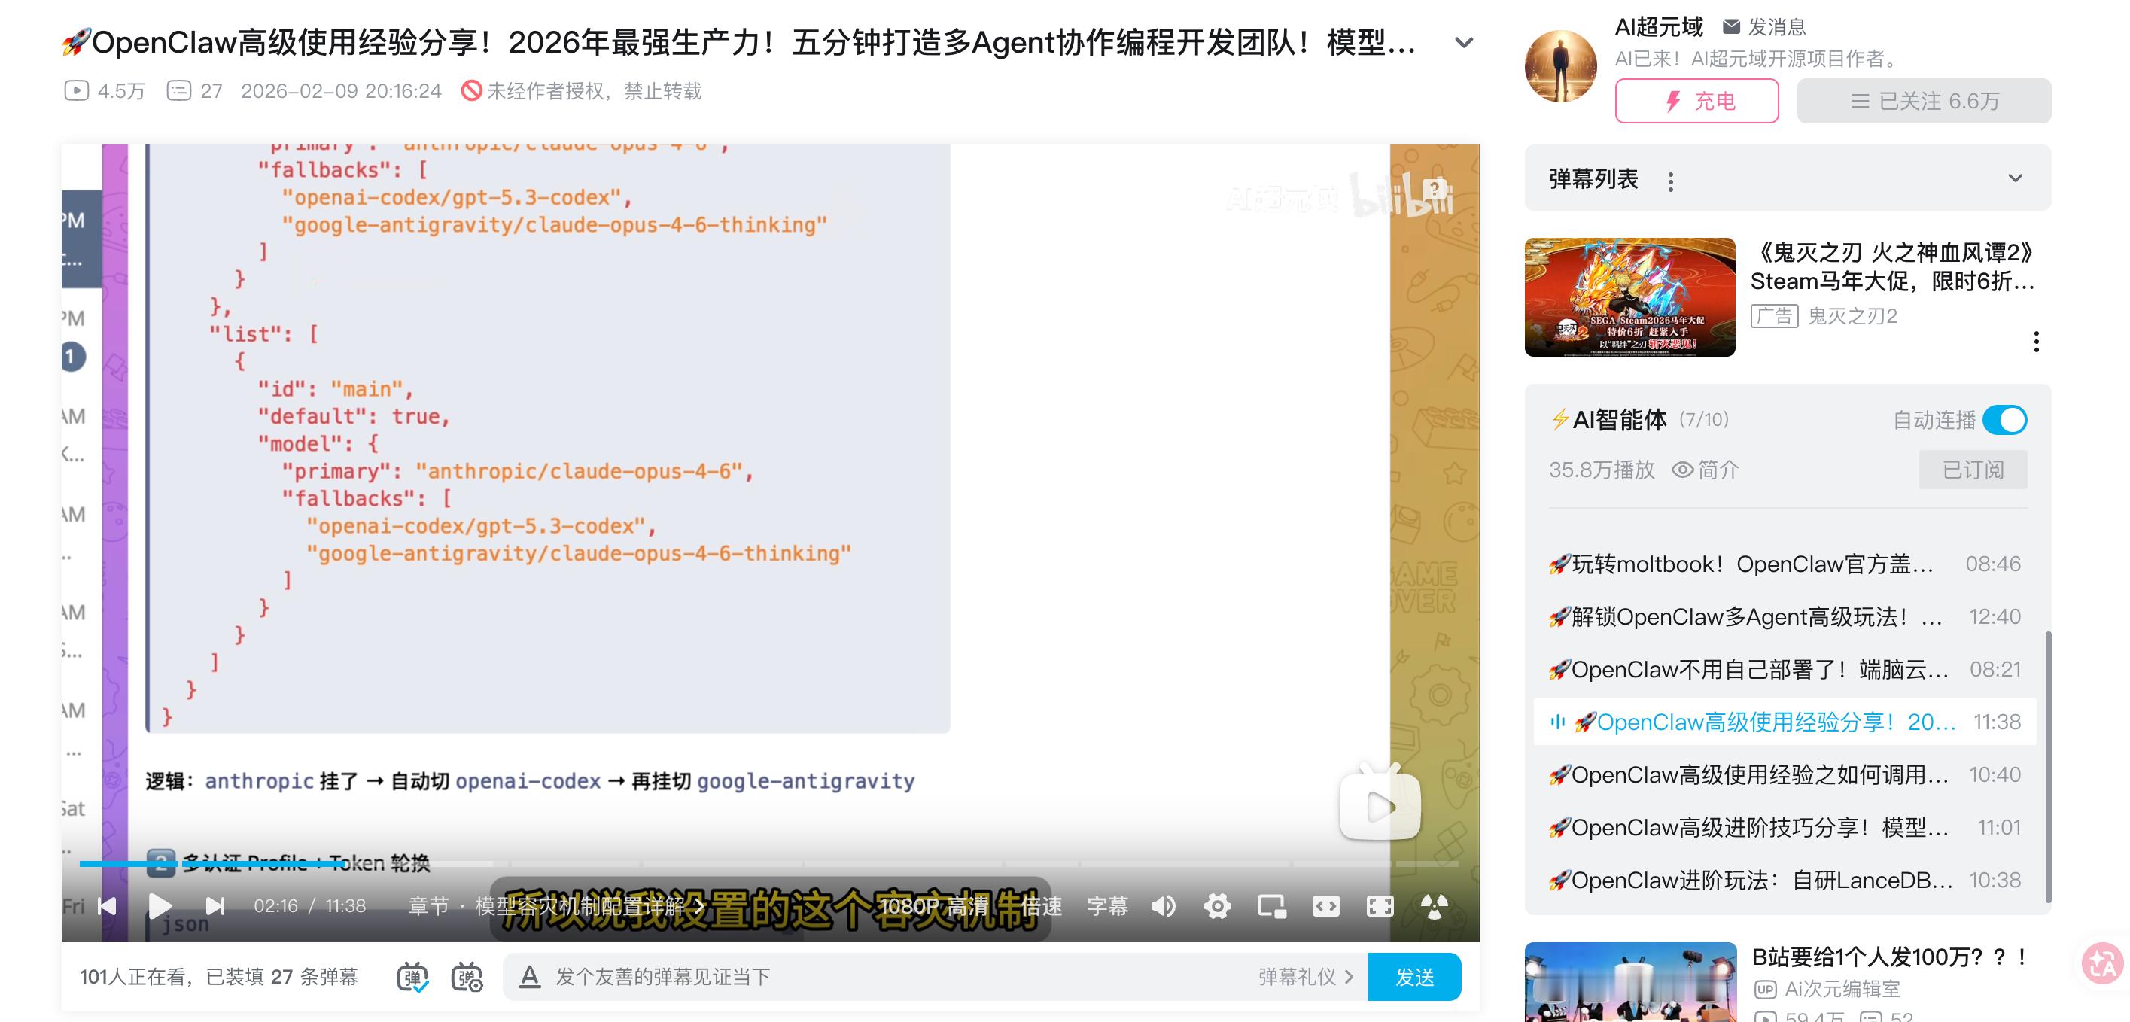Enter fullscreen mode

(x=1379, y=906)
